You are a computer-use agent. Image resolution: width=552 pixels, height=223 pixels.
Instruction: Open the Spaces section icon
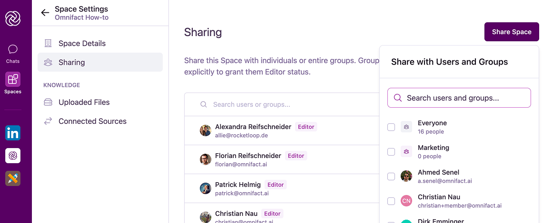point(13,79)
